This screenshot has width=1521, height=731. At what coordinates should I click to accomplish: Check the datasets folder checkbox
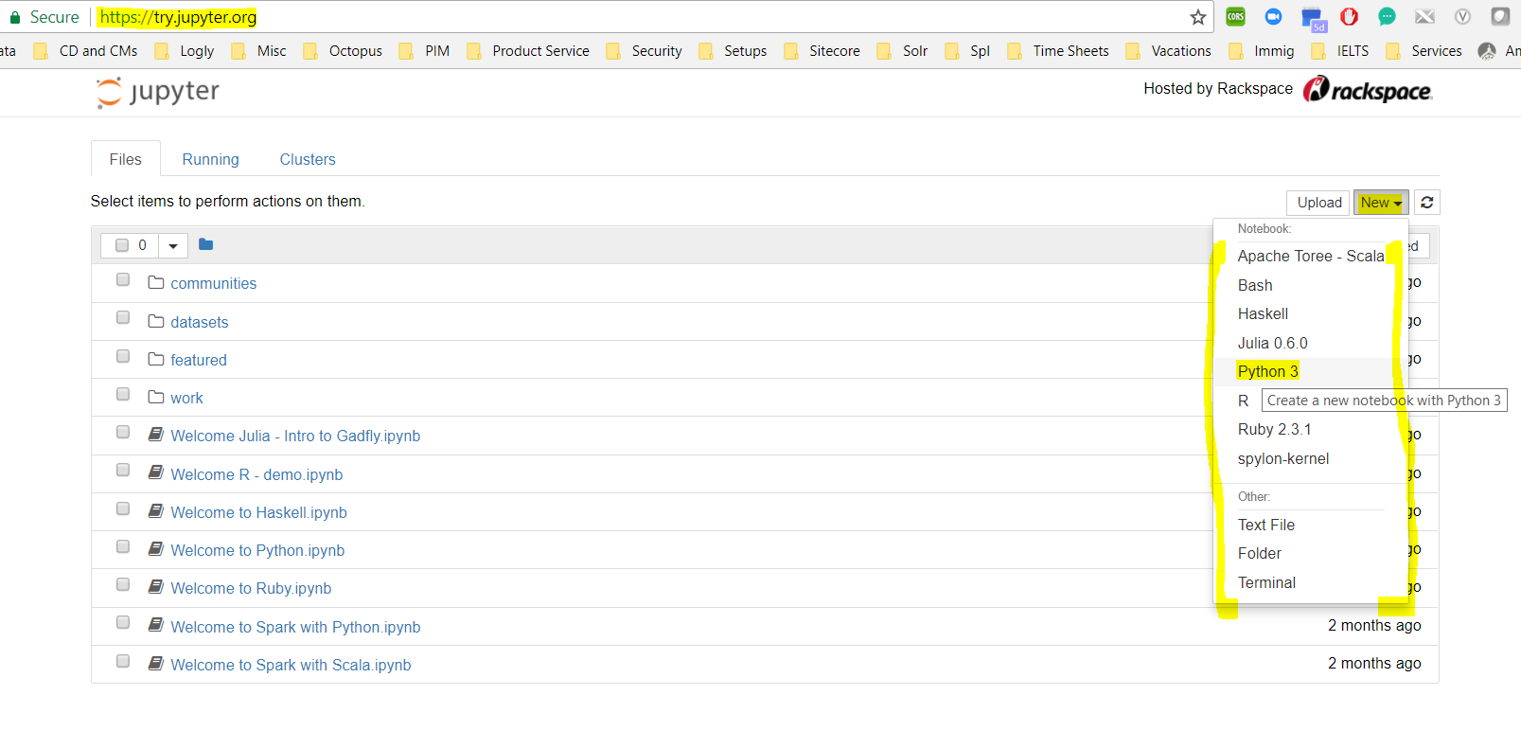click(123, 318)
